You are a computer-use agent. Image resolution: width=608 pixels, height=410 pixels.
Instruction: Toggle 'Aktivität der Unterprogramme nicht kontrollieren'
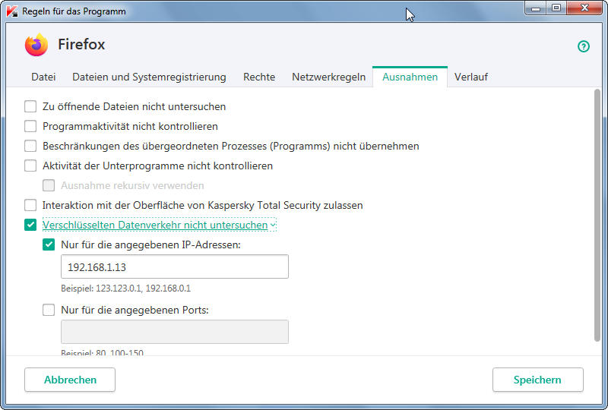[30, 166]
